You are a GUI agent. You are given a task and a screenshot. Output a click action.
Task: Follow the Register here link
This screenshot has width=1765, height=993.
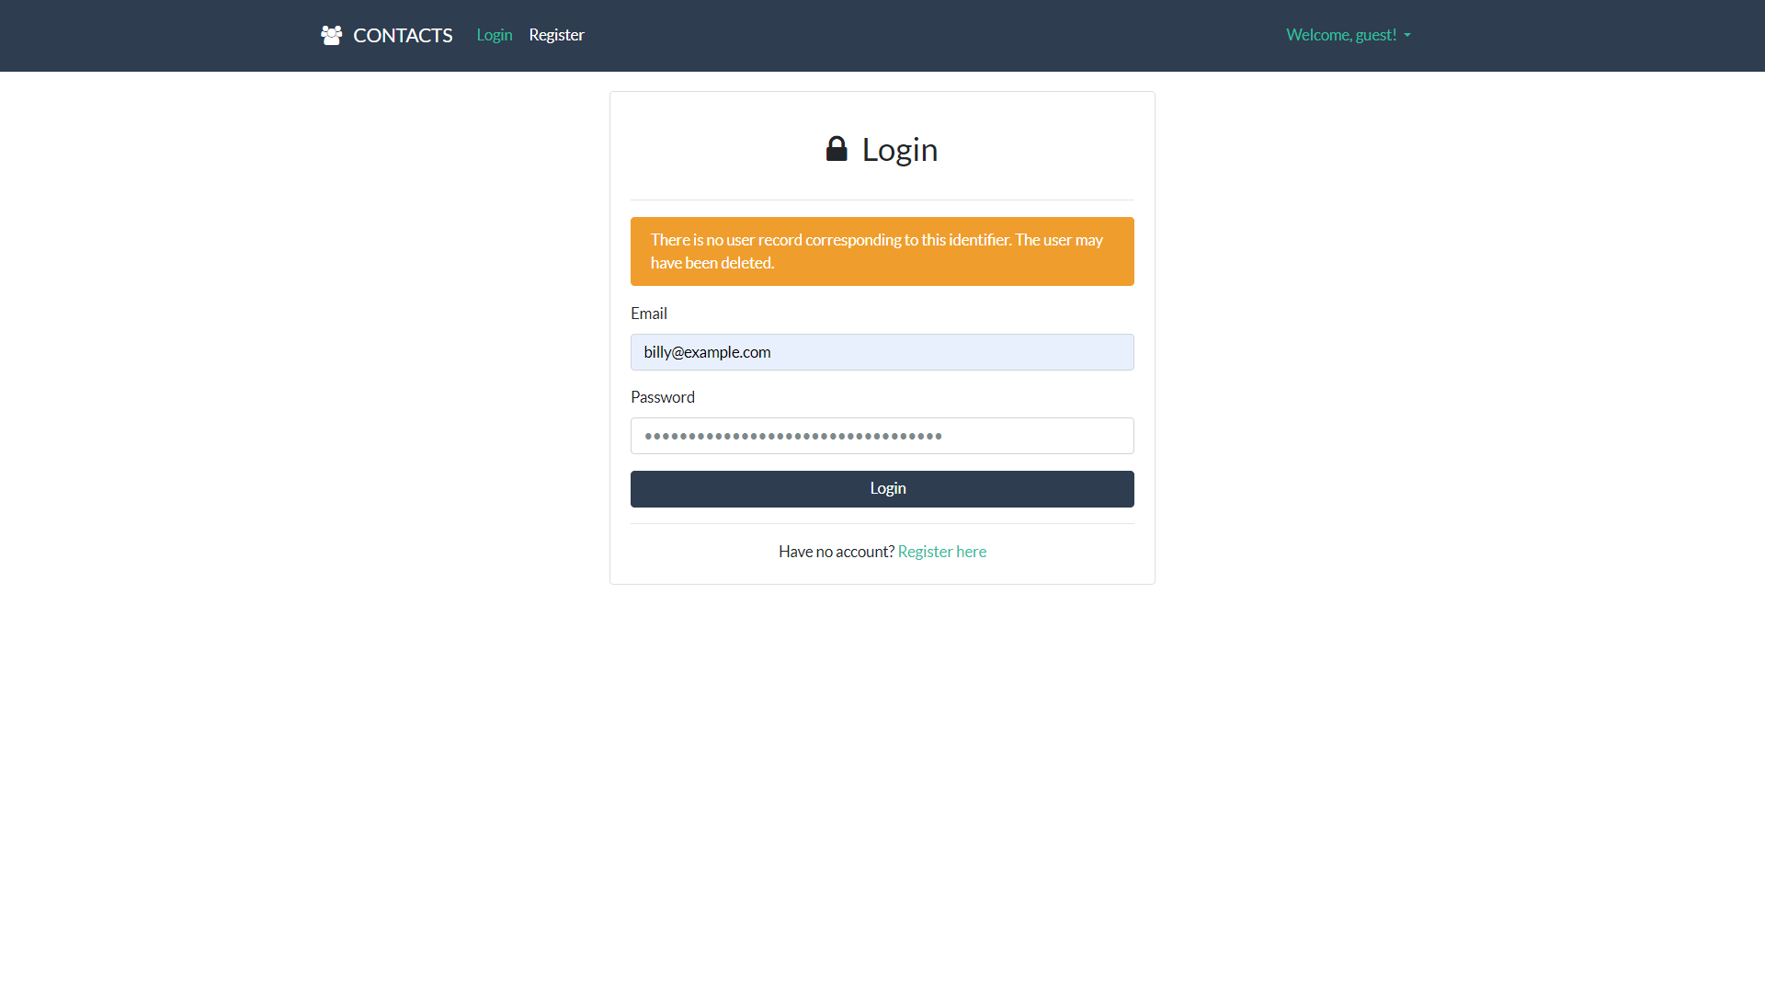(x=941, y=552)
